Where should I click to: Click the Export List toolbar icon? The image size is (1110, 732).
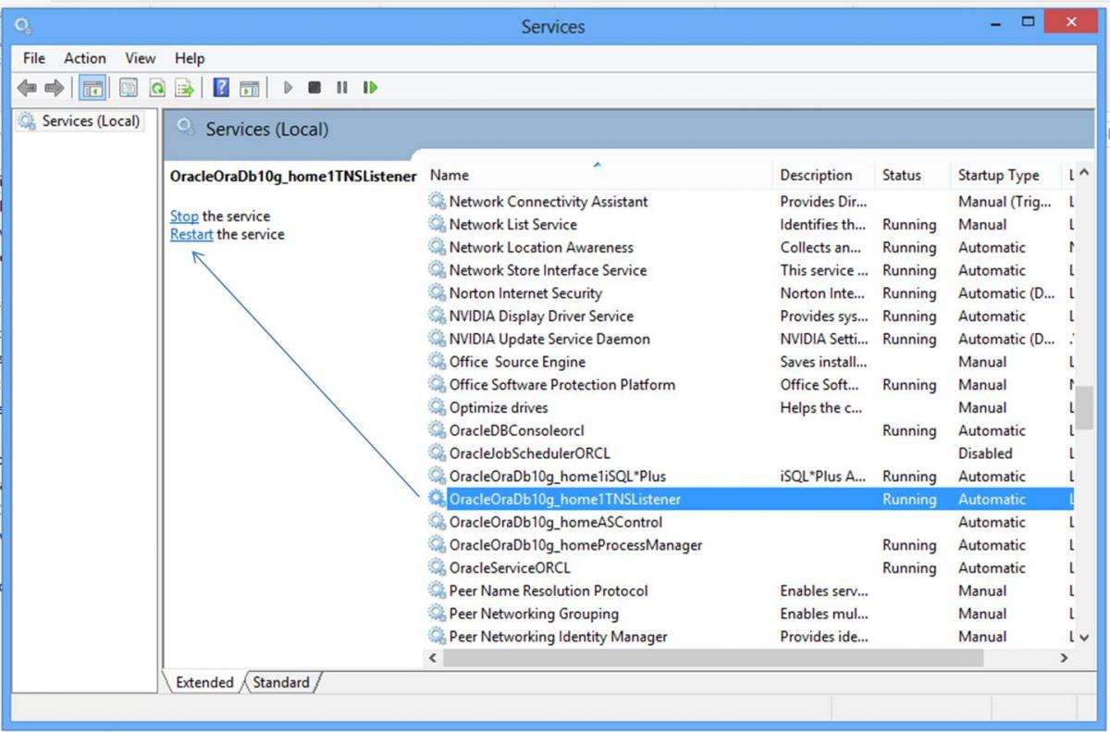[185, 88]
